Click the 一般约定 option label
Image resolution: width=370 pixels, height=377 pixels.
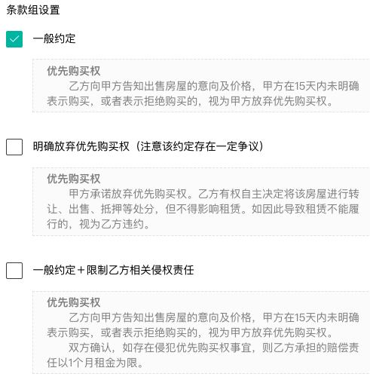(54, 39)
